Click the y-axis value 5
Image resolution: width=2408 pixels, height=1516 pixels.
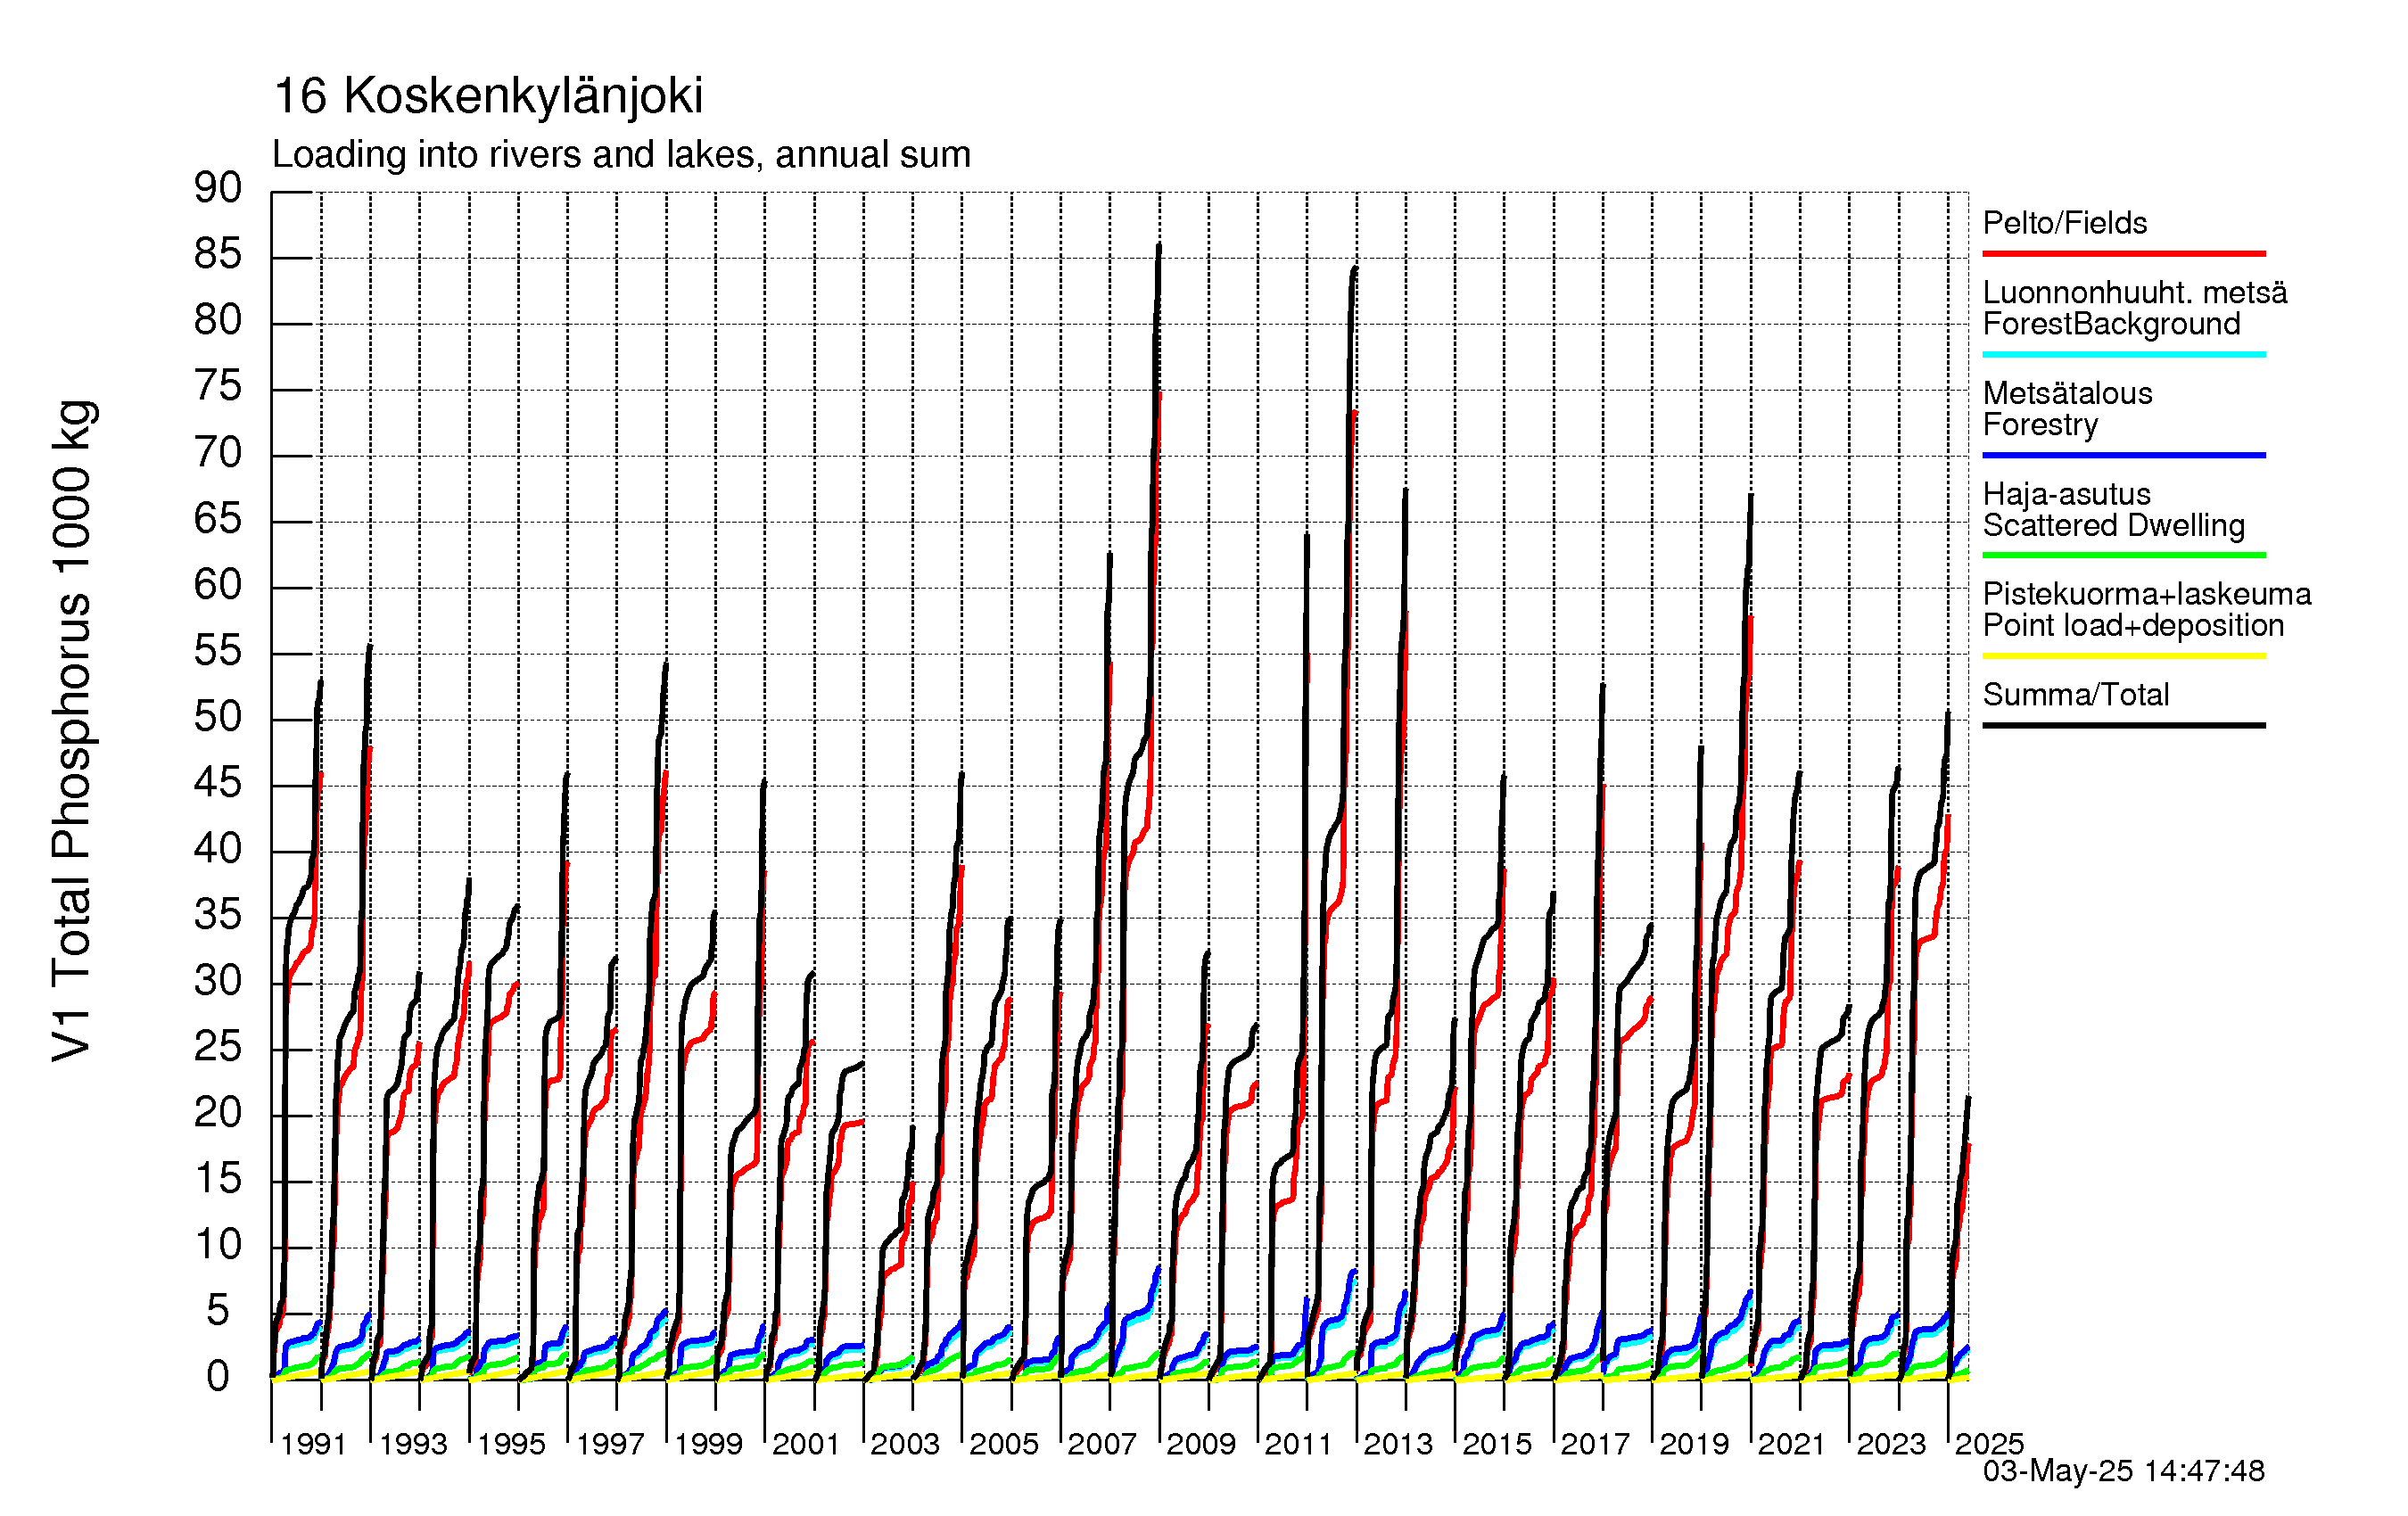(x=218, y=1311)
